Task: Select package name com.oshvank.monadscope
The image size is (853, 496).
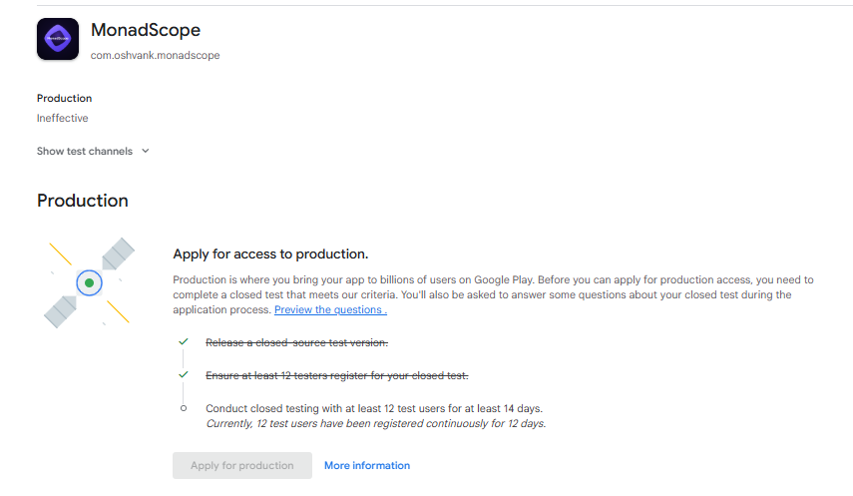Action: (155, 55)
